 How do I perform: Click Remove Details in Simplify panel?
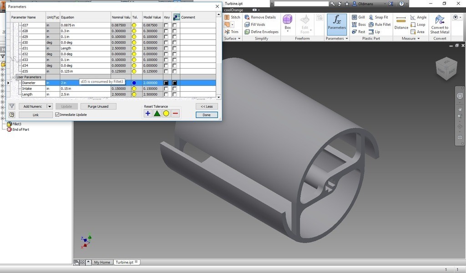pos(260,17)
